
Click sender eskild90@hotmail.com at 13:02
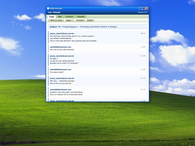61,47
